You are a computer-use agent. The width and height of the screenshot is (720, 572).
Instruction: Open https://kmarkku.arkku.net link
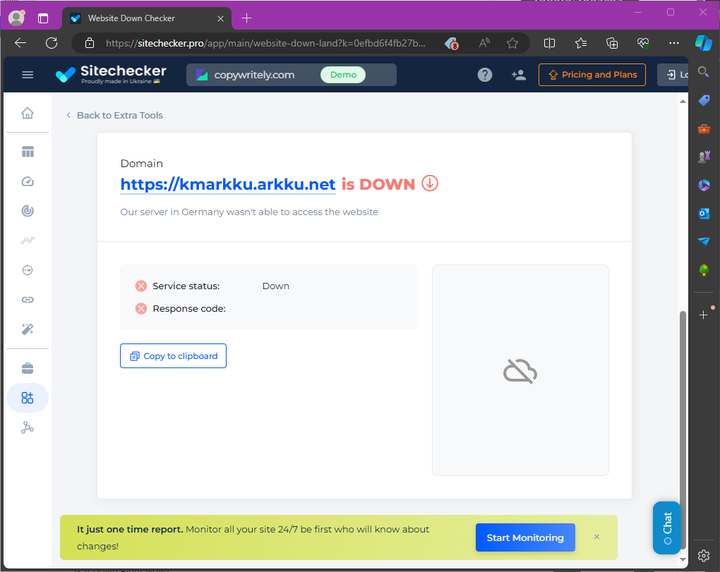point(228,184)
